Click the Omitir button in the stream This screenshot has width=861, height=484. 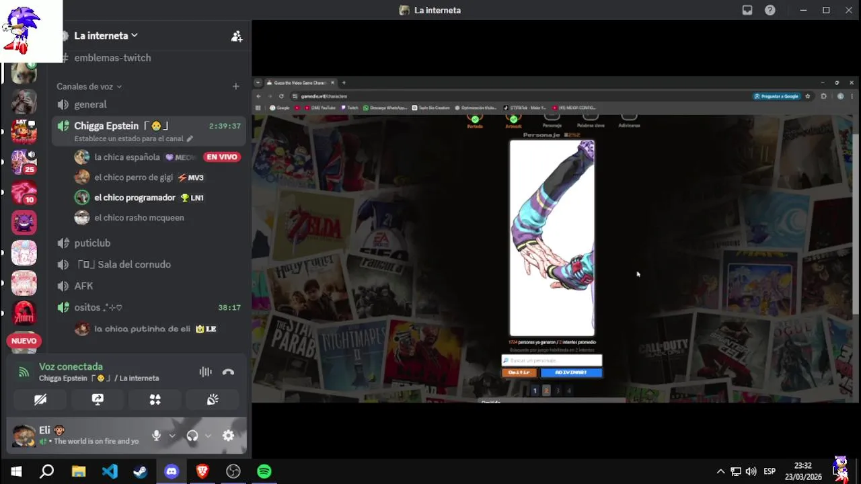(x=519, y=372)
